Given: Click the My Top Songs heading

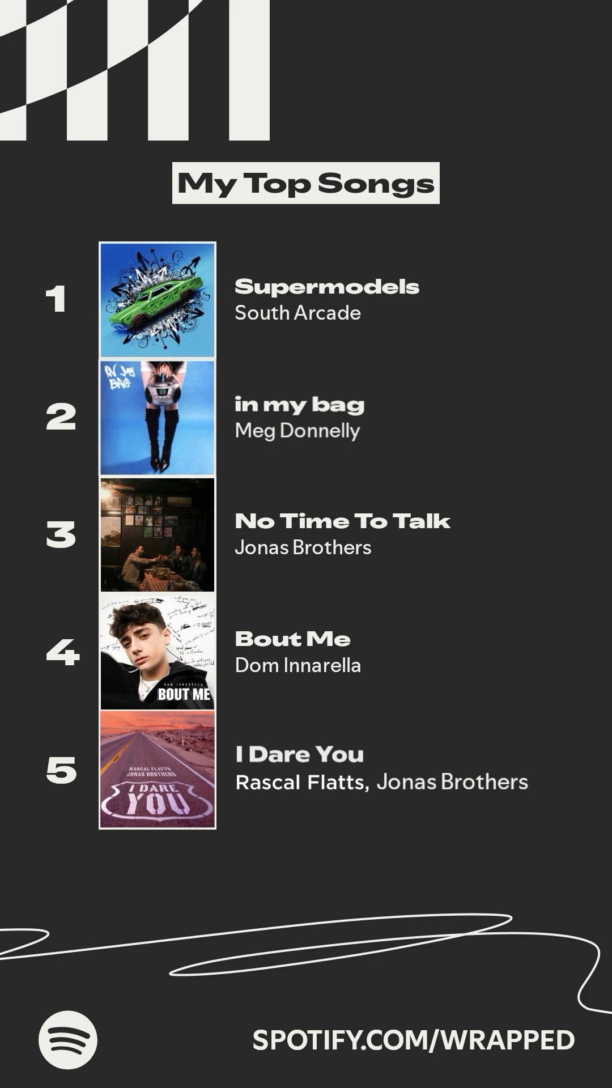Looking at the screenshot, I should pyautogui.click(x=305, y=183).
